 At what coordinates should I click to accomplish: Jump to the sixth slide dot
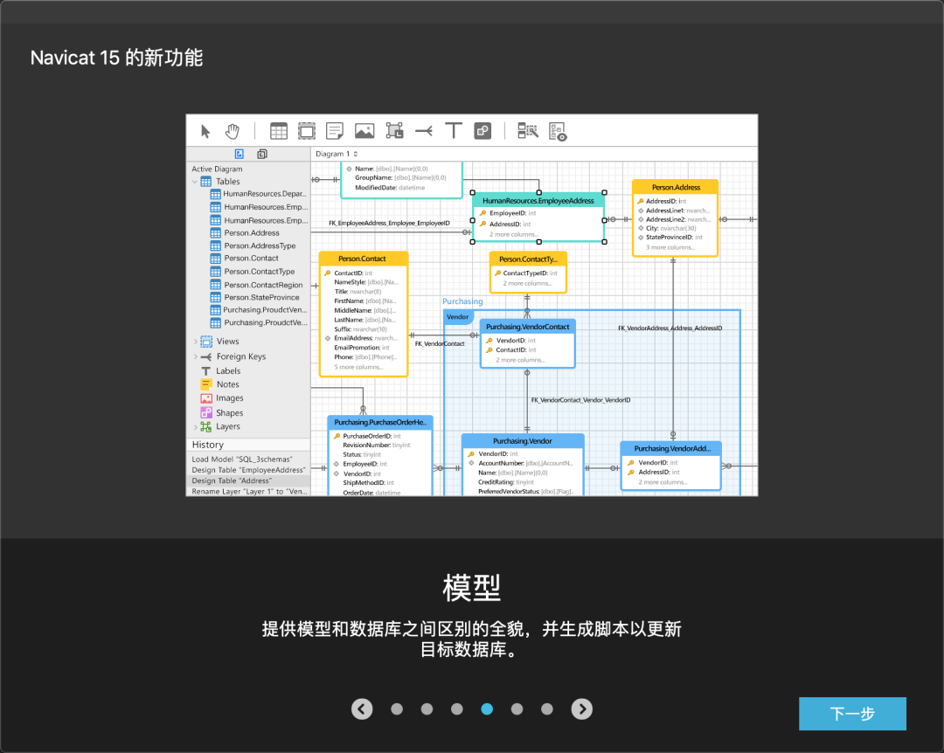coord(547,709)
